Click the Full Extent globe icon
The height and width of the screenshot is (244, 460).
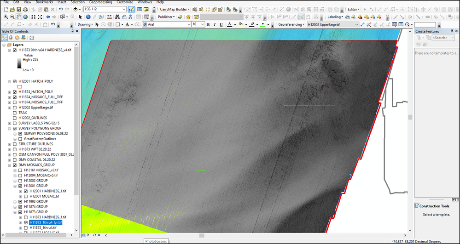point(25,17)
